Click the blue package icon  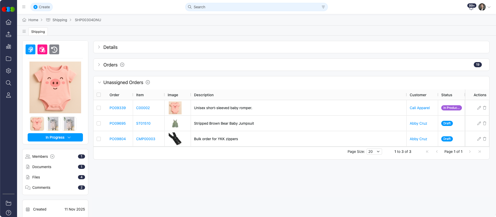click(30, 49)
